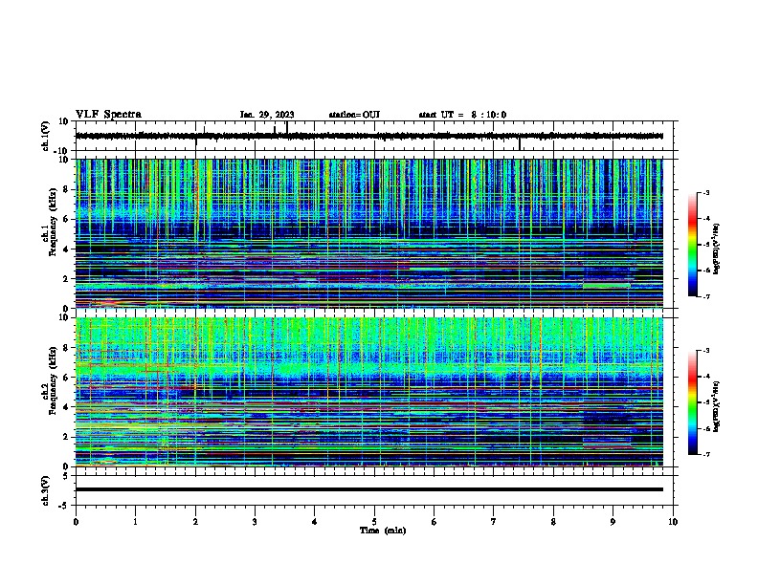Click time axis tick label "7"

click(494, 522)
